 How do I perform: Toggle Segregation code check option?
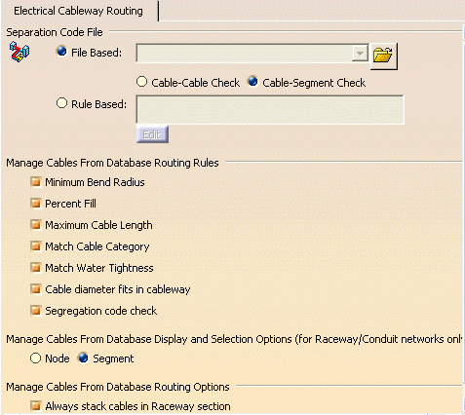[x=36, y=311]
